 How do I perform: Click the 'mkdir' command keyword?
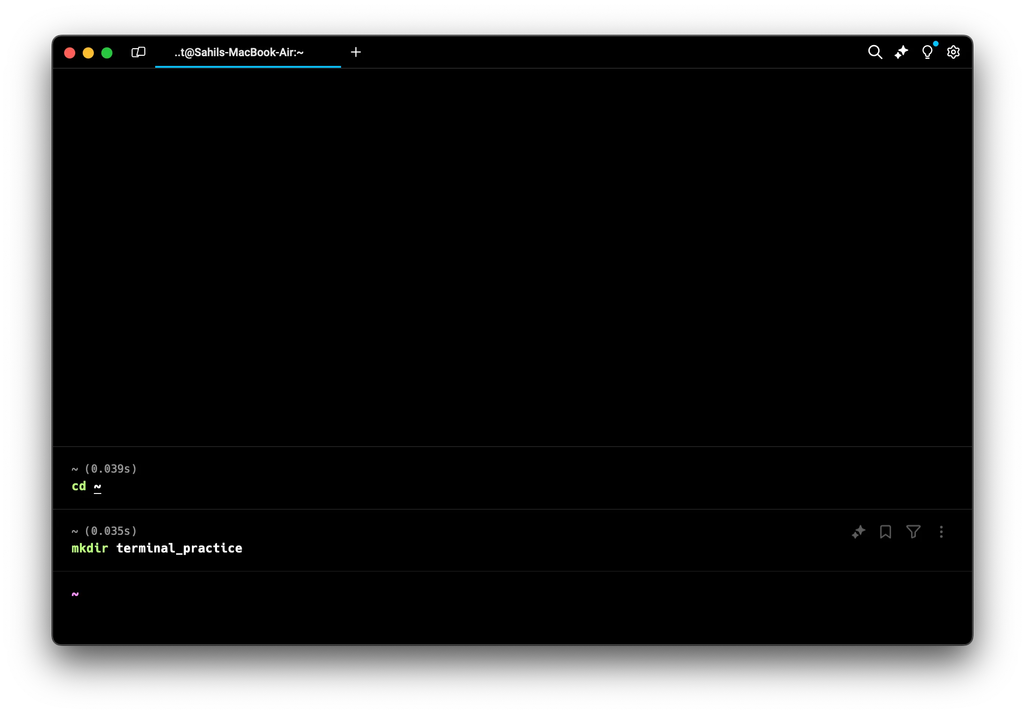[x=90, y=548]
